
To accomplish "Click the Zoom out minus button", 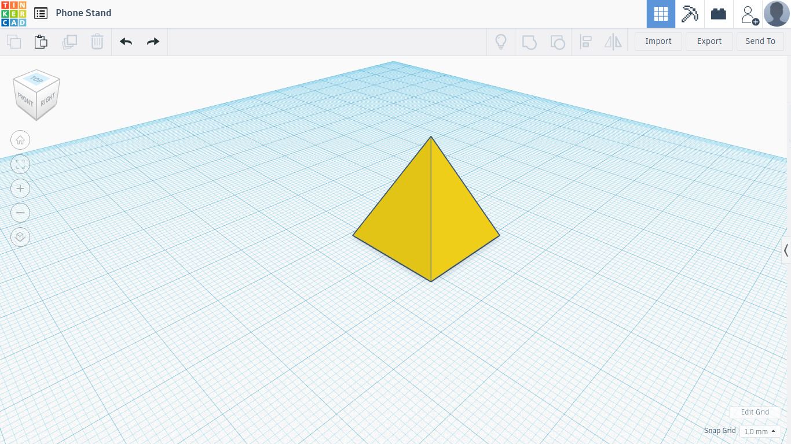I will (x=20, y=213).
